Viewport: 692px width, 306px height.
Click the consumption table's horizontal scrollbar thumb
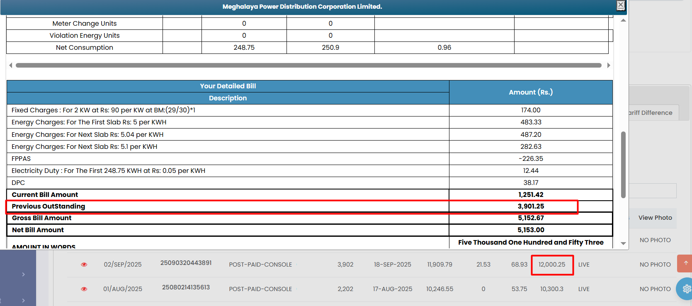308,65
